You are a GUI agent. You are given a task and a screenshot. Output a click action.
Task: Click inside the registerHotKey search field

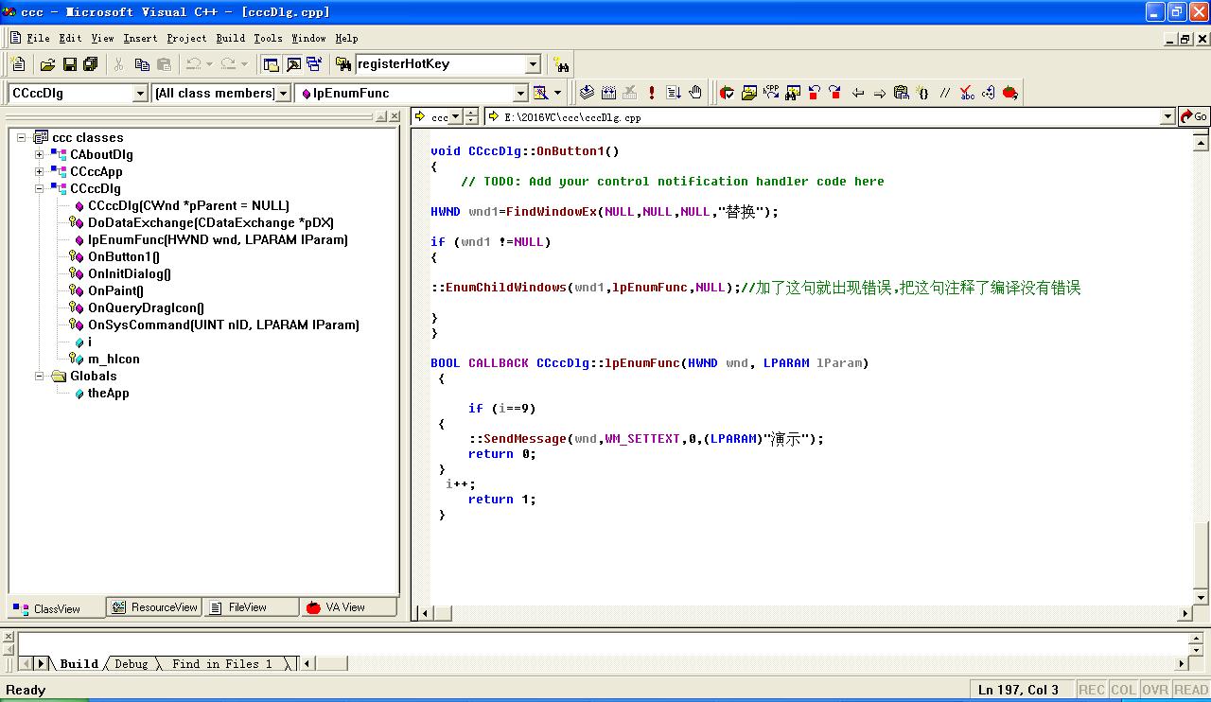[x=440, y=64]
